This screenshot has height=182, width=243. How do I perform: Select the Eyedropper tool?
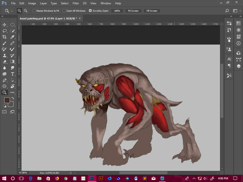(12, 37)
